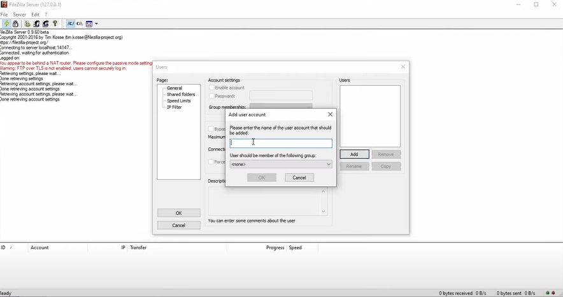Open server settings toolbar icon

(x=27, y=24)
